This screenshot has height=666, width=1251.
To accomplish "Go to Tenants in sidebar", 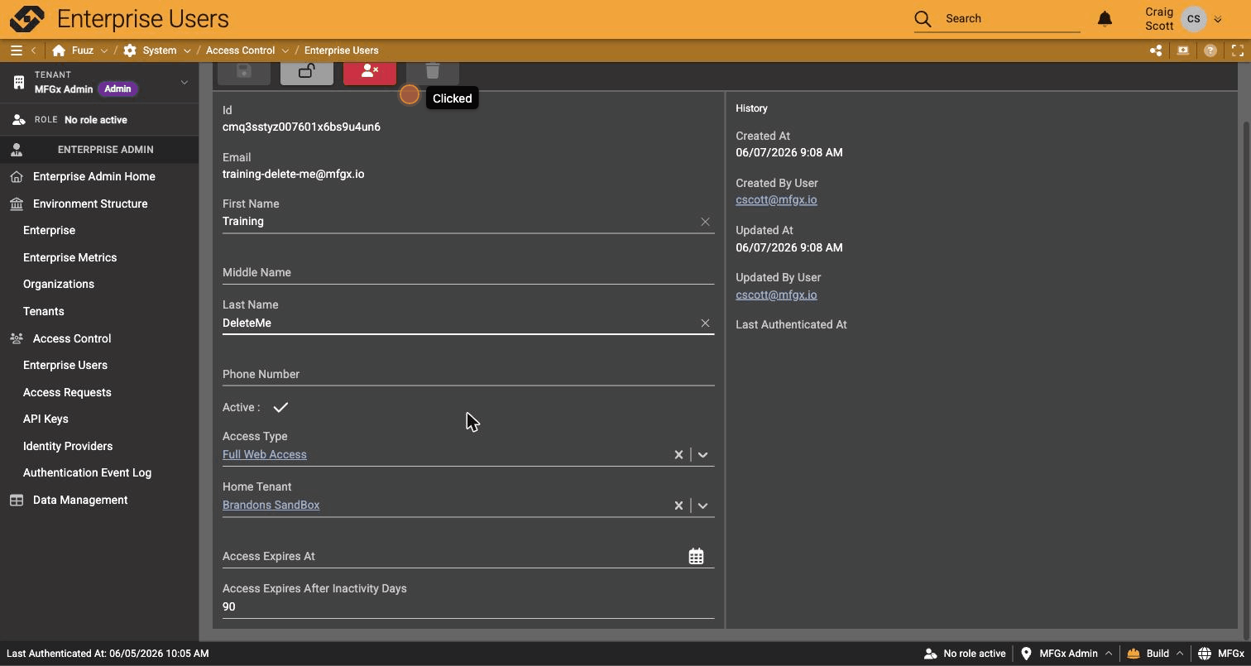I will coord(44,312).
